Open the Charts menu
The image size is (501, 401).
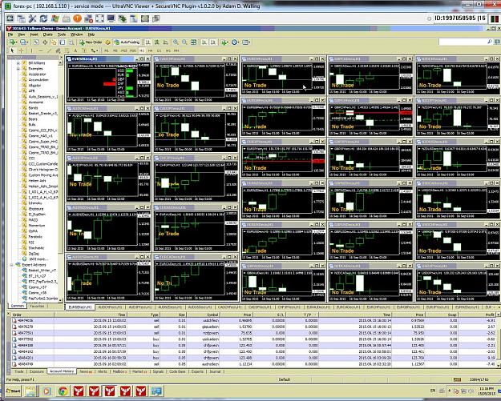47,34
